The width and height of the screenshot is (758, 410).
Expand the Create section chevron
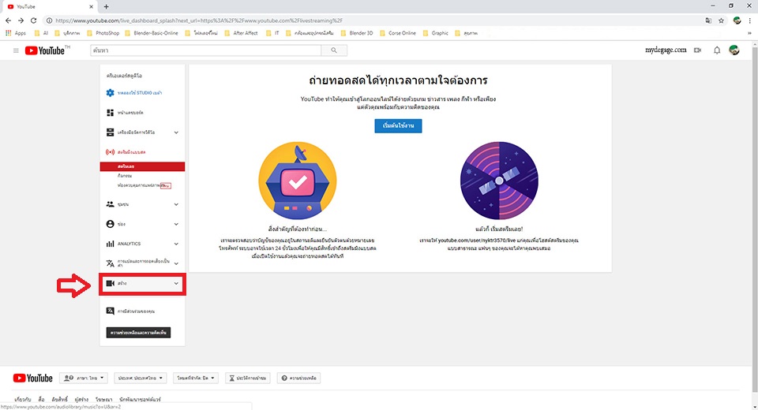click(176, 284)
